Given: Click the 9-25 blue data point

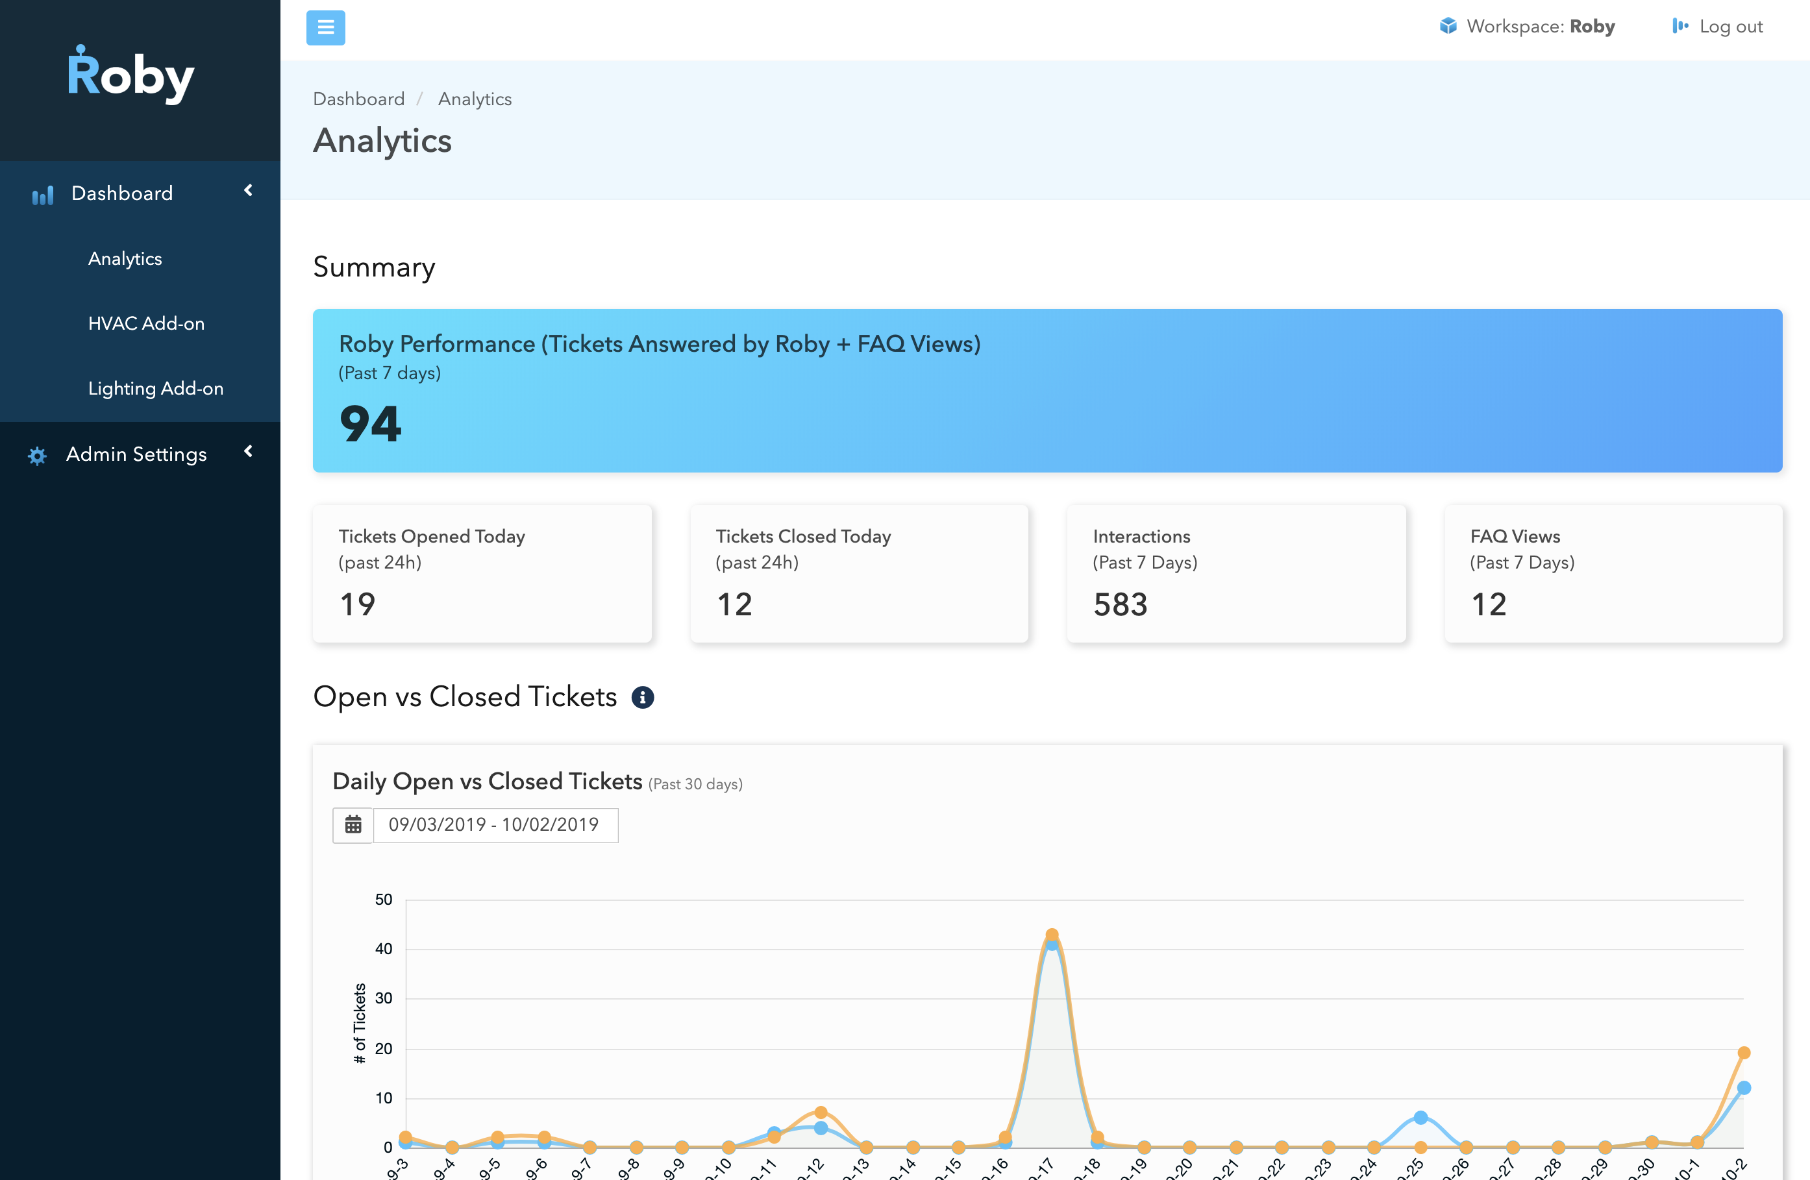Looking at the screenshot, I should [x=1420, y=1117].
